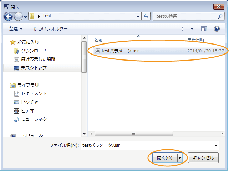229x171 pixels.
Task: Select ライブラリ in navigation pane
Action: pyautogui.click(x=28, y=85)
